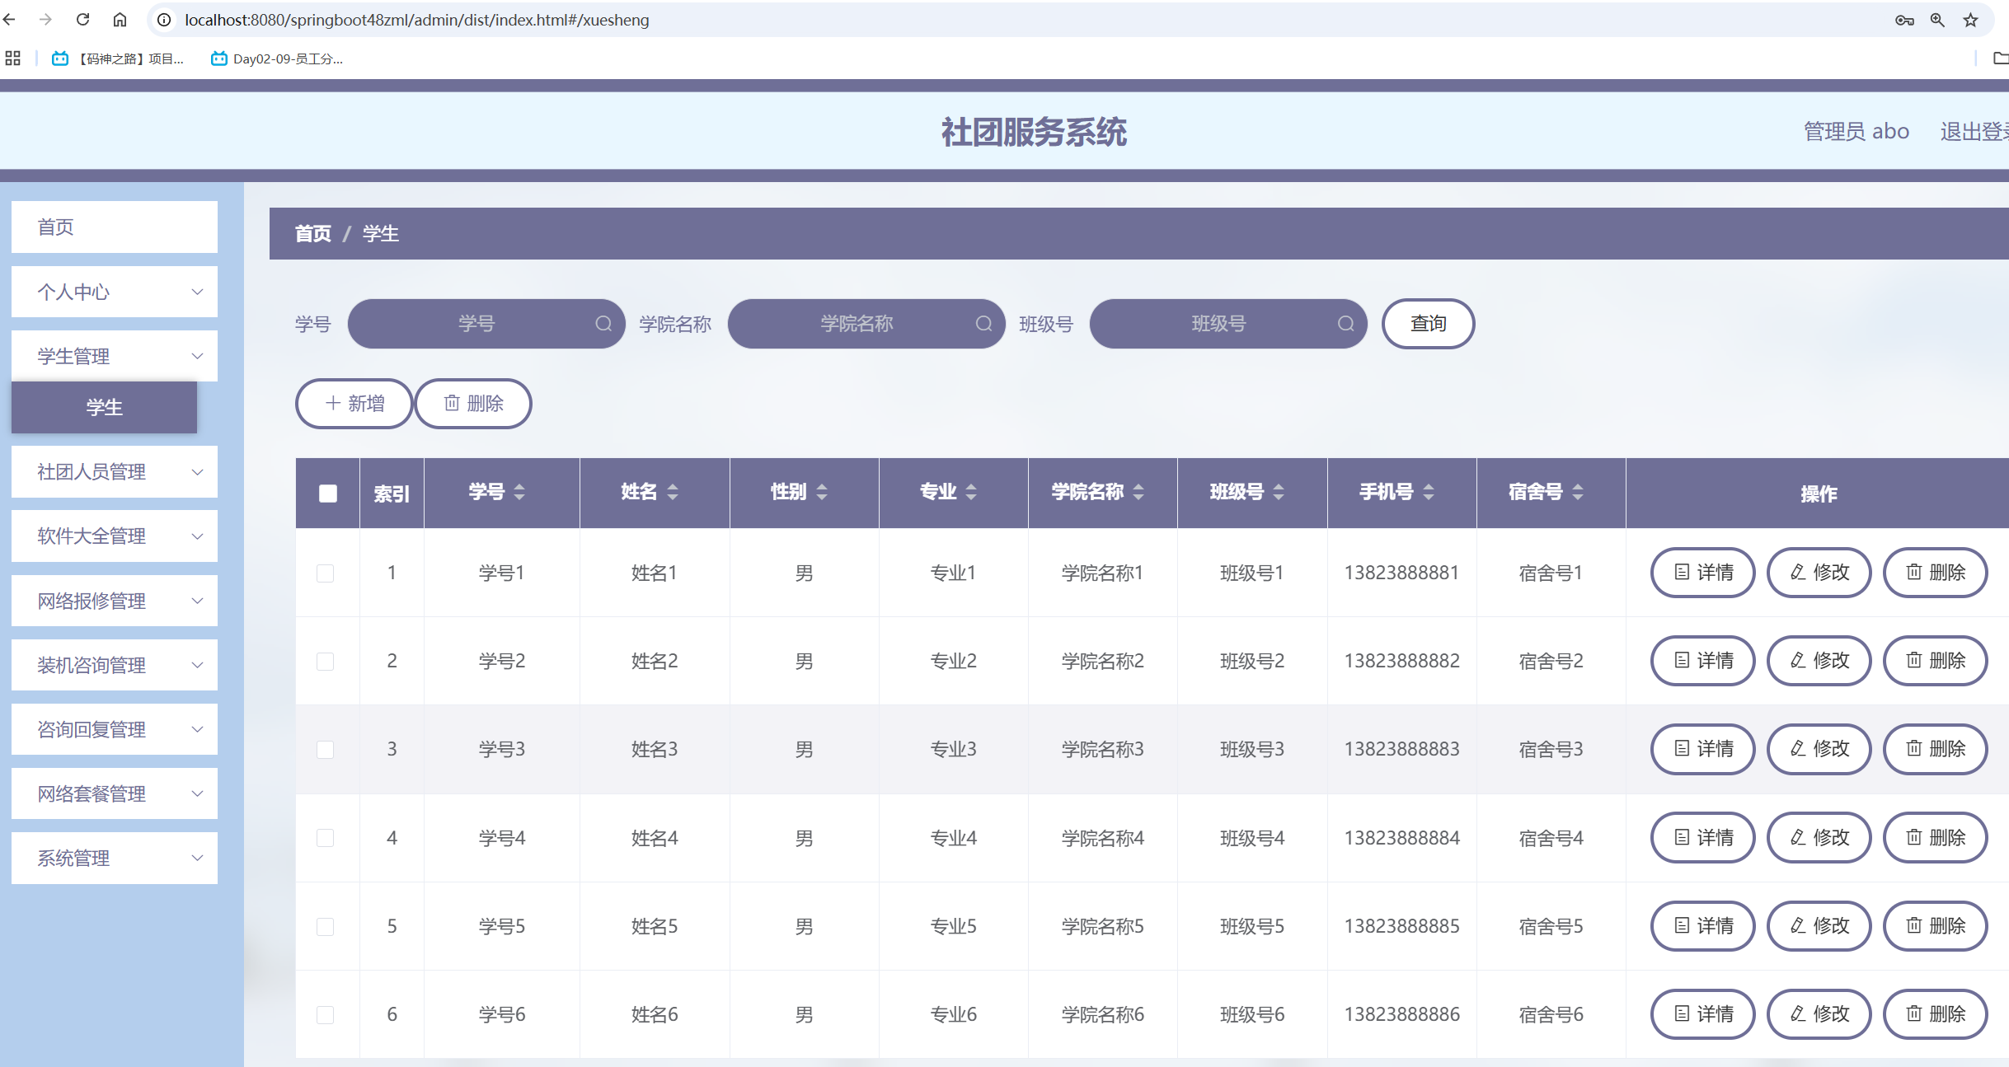Sort by 手机号 column sort icon
This screenshot has height=1067, width=2009.
(x=1429, y=493)
